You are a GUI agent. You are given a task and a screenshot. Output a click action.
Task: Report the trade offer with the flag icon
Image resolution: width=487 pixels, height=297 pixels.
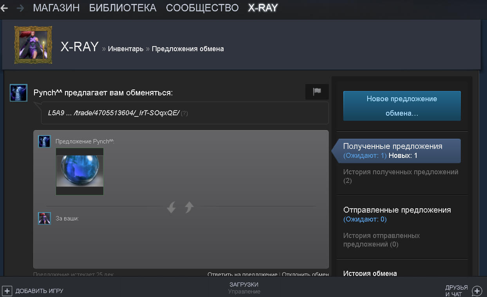pos(317,92)
